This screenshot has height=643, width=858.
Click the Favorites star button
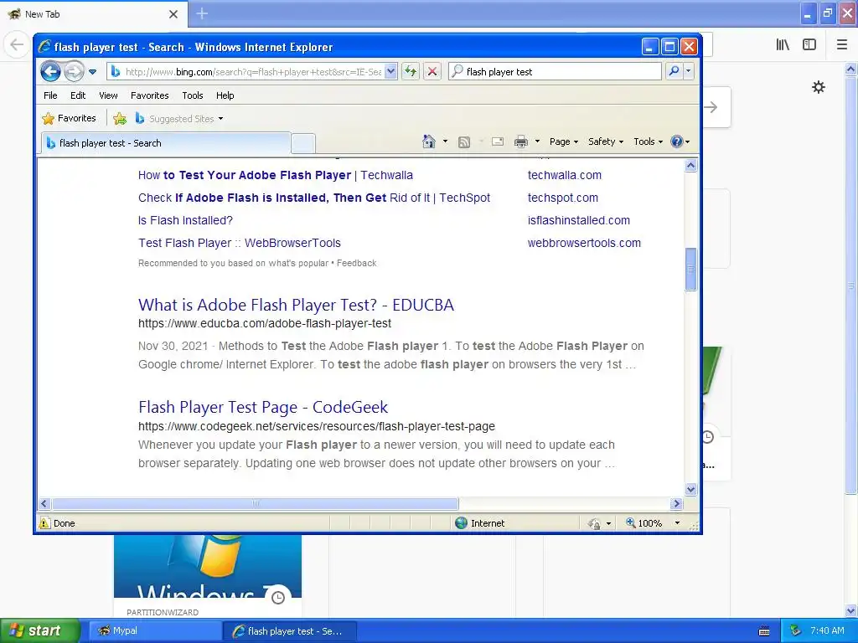tap(69, 118)
